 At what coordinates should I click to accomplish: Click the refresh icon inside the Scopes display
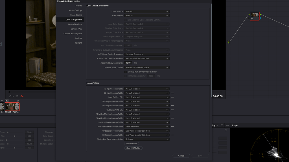[x=226, y=130]
